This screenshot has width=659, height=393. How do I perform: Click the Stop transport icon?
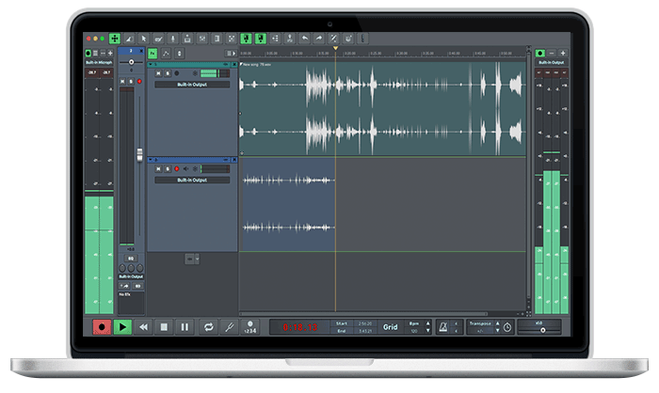coord(164,326)
